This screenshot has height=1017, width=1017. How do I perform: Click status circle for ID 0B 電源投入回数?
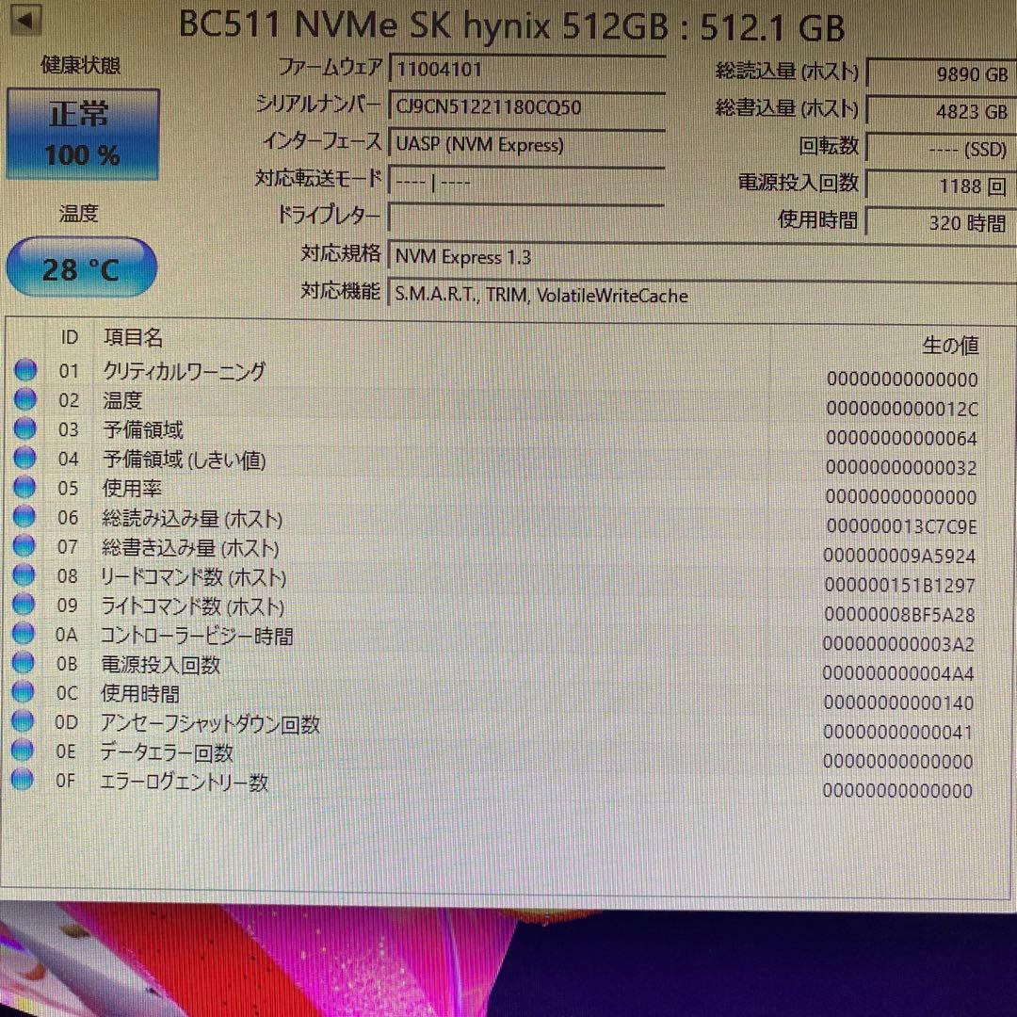tap(24, 662)
